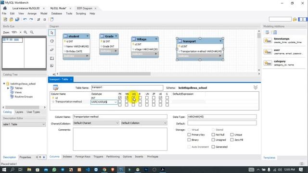This screenshot has height=173, width=308.
Task: Open model file toolbar icon
Action: click(12, 19)
